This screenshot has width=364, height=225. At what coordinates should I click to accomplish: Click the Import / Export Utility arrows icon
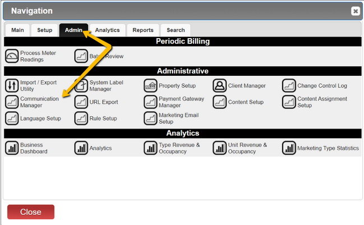tap(12, 85)
